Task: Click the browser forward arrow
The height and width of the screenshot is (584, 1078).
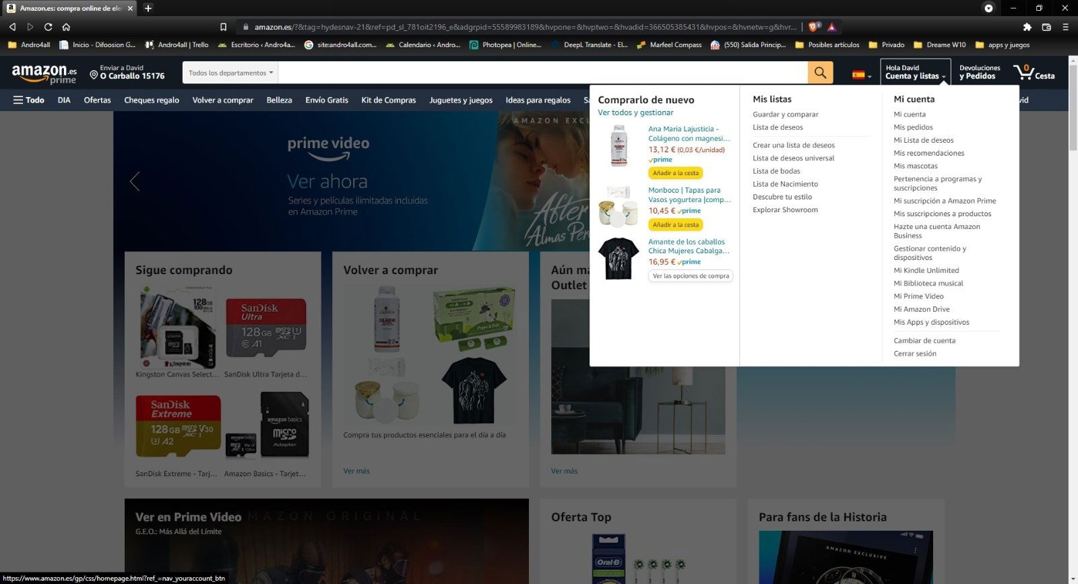Action: (x=30, y=27)
